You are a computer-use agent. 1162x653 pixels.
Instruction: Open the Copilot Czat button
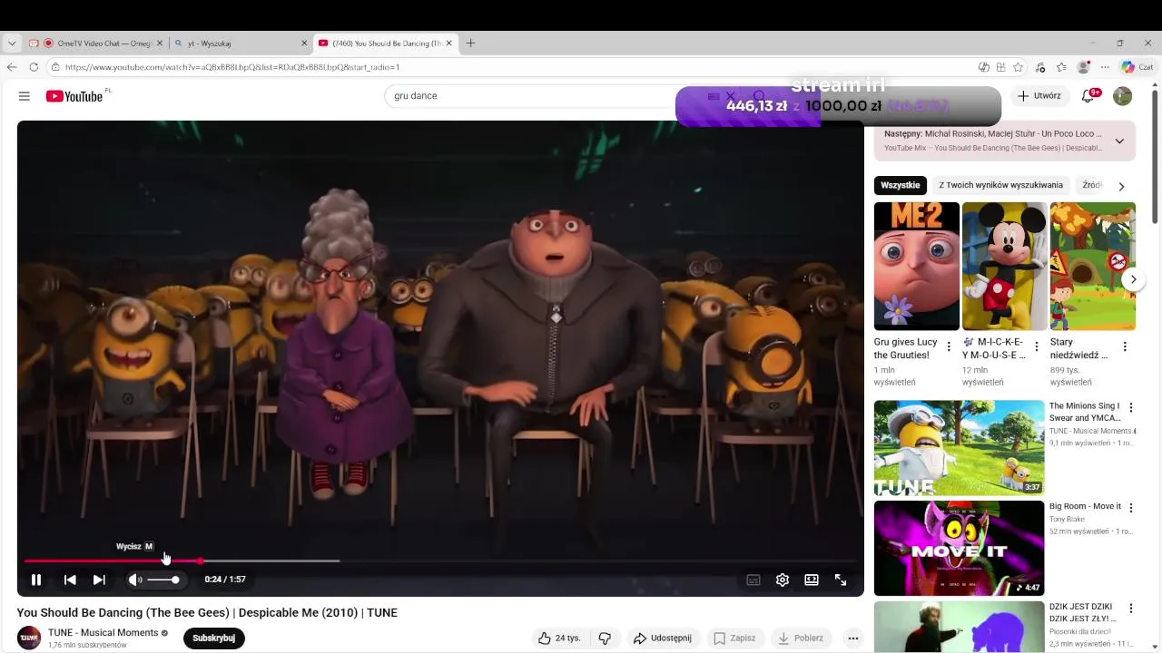coord(1137,67)
